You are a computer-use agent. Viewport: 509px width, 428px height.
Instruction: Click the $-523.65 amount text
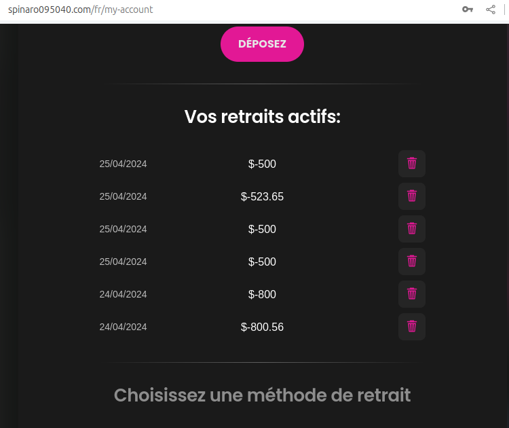pyautogui.click(x=262, y=197)
